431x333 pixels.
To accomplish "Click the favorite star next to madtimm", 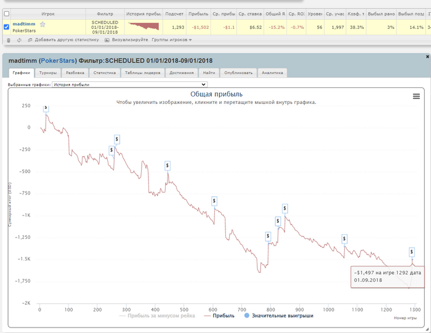I will click(x=42, y=25).
